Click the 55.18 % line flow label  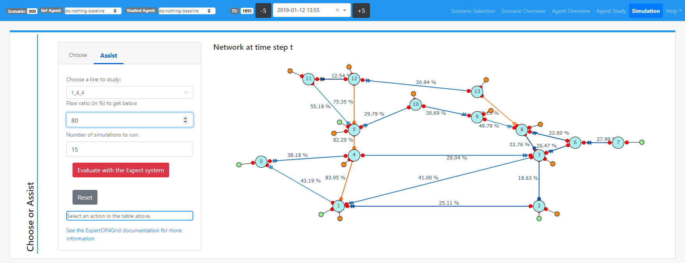point(320,106)
